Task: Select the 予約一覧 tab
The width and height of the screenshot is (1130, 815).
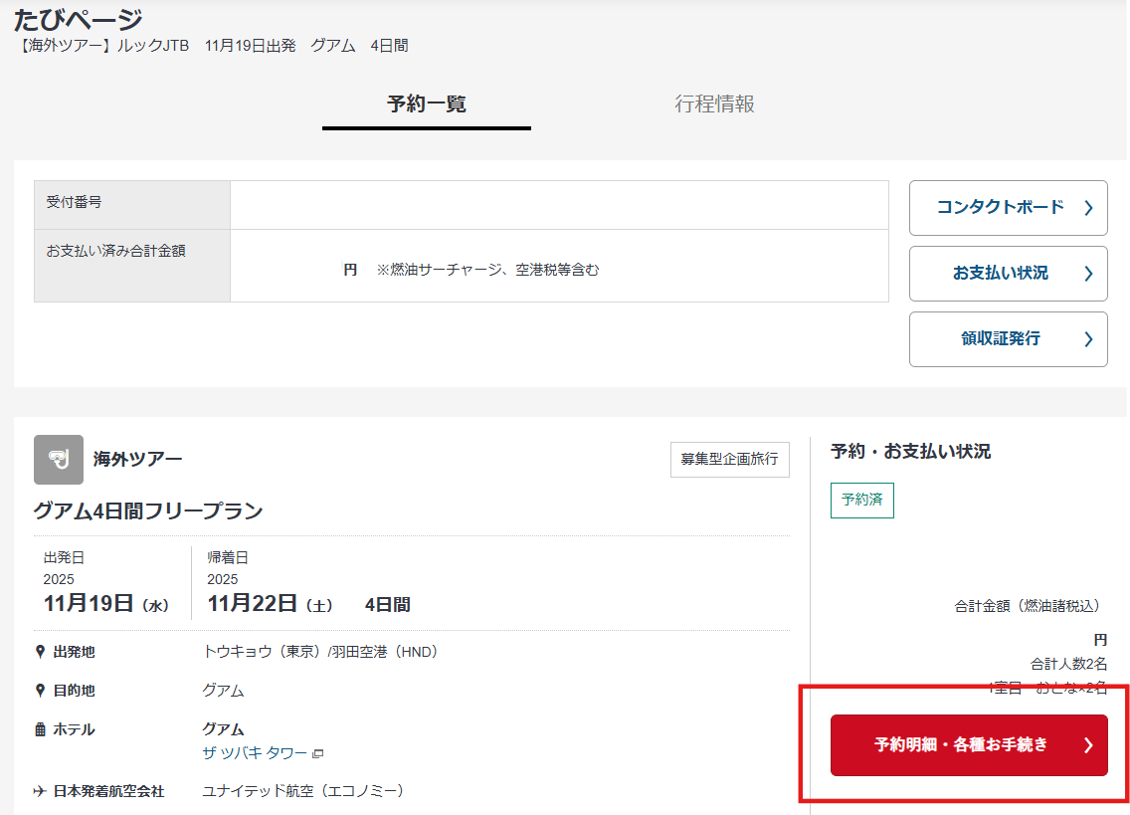Action: (427, 104)
